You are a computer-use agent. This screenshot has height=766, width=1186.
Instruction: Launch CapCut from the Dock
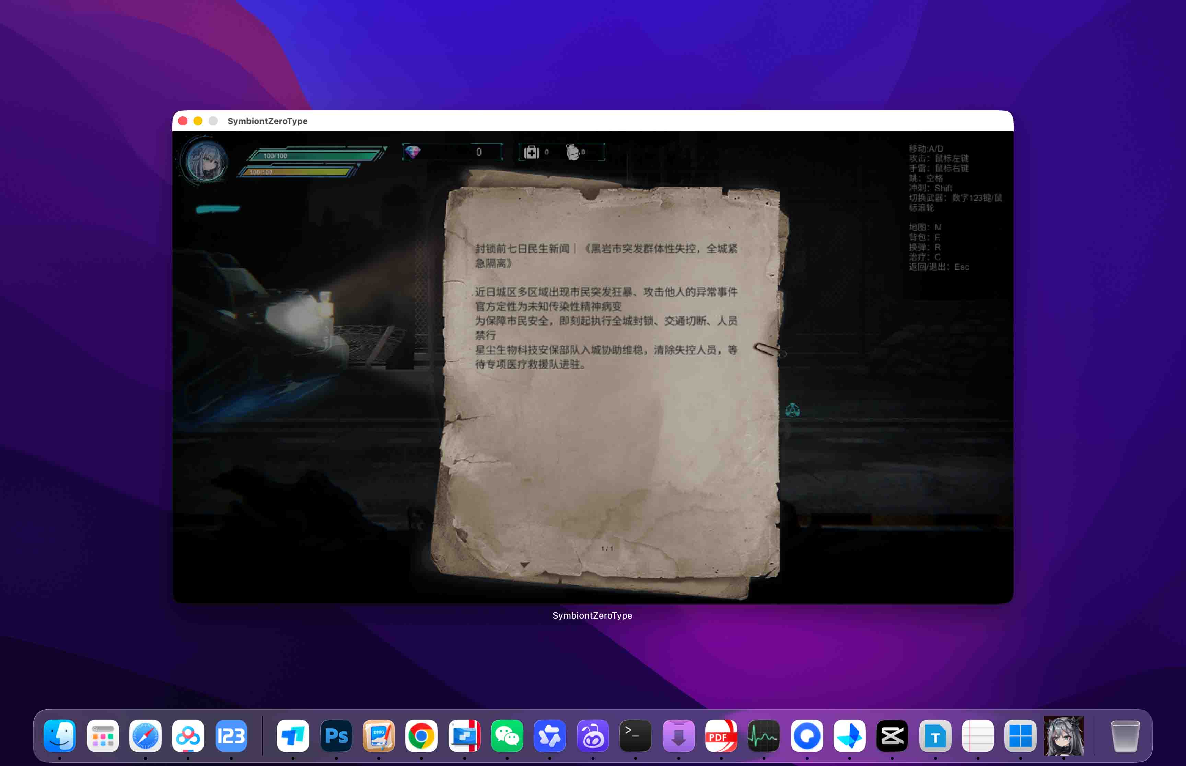(892, 736)
